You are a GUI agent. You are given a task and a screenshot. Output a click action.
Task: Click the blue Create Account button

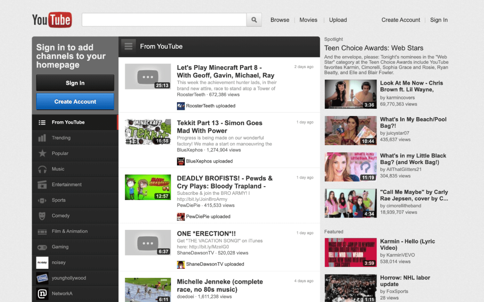[x=75, y=102]
